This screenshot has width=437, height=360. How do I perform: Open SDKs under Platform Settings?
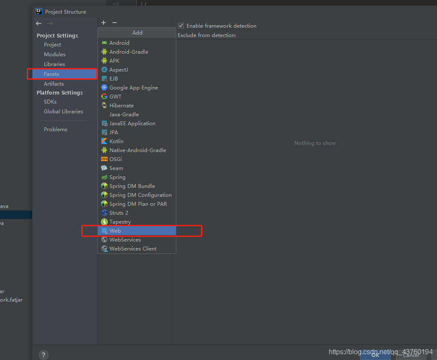[50, 101]
